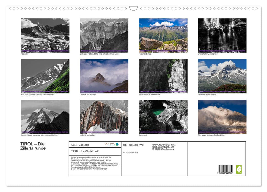This screenshot has height=192, width=267.
Task: Click the Zemmbach gorge thumbnail
Action: coord(163,117)
